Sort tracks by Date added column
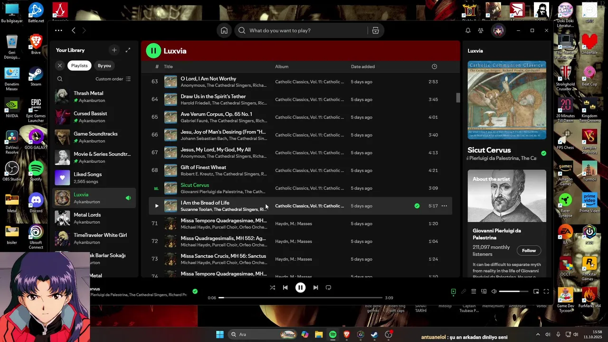608x342 pixels. point(363,66)
